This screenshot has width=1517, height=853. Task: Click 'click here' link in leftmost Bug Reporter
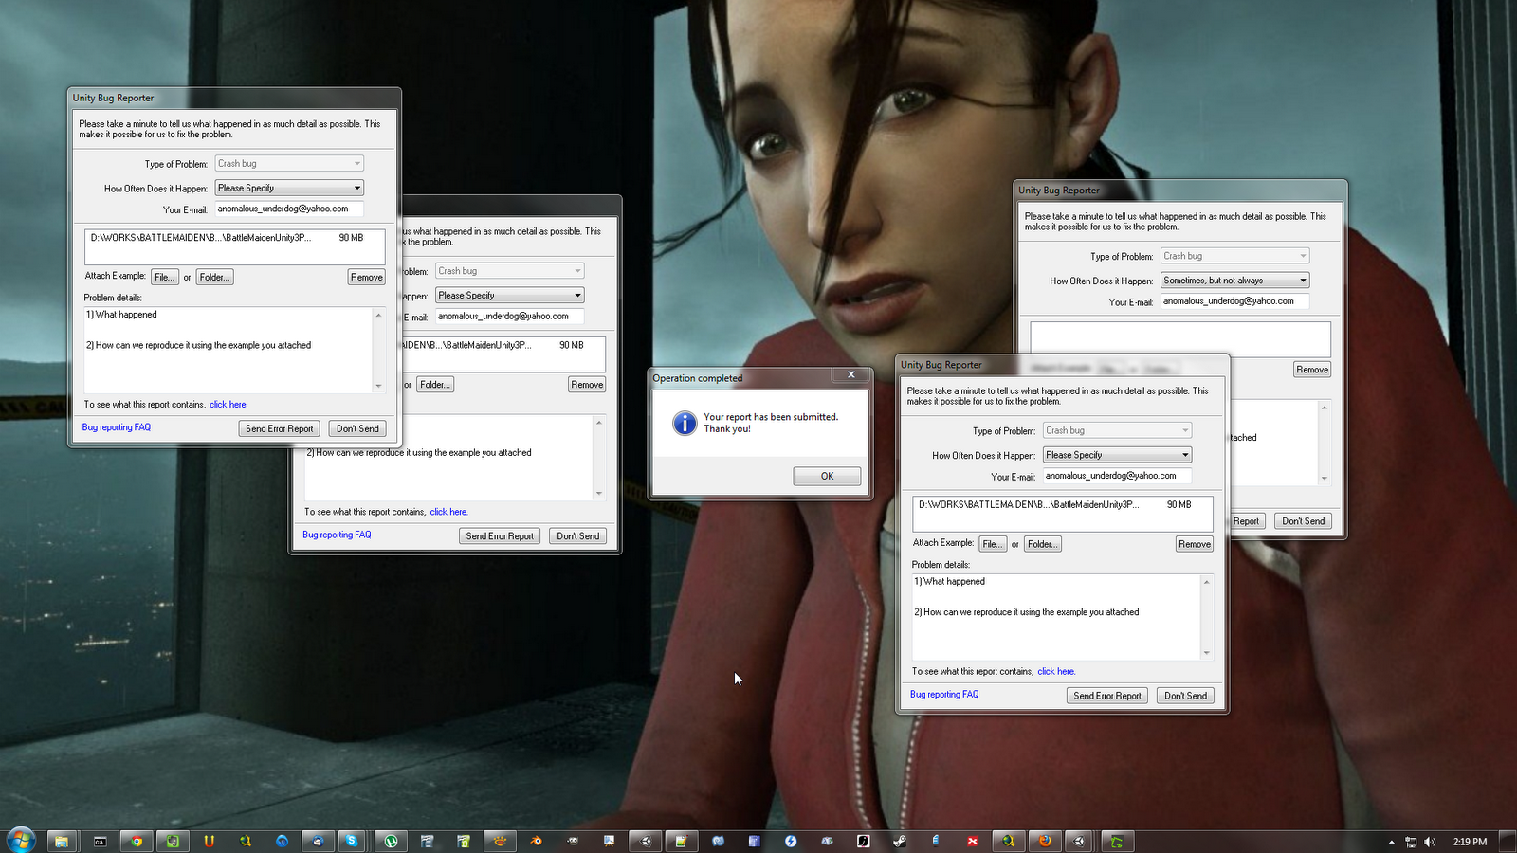click(x=228, y=405)
